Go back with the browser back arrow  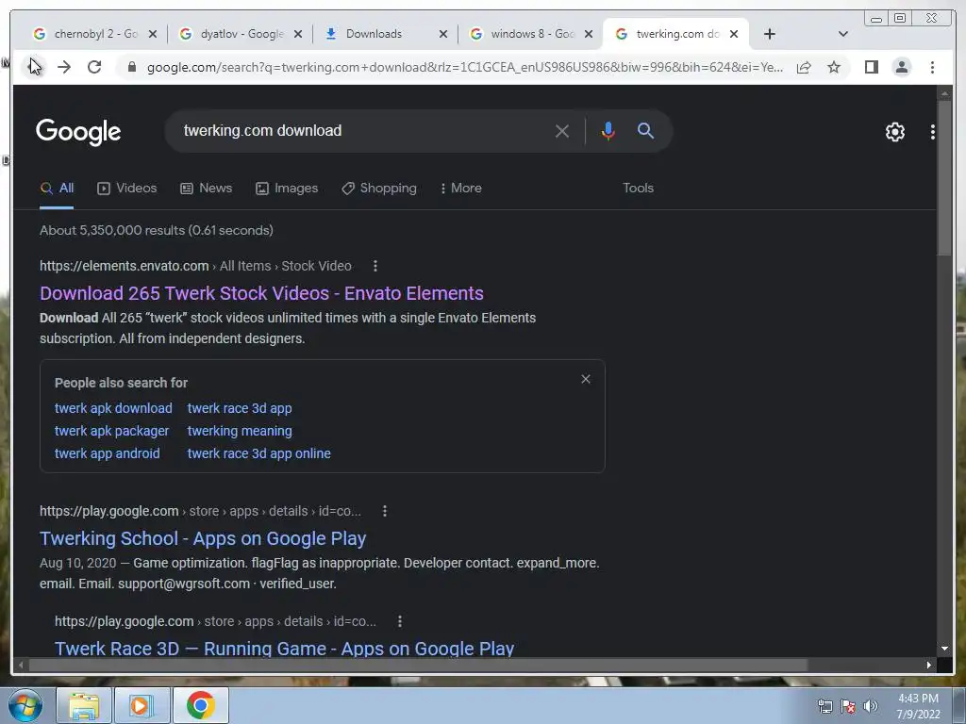pyautogui.click(x=34, y=67)
